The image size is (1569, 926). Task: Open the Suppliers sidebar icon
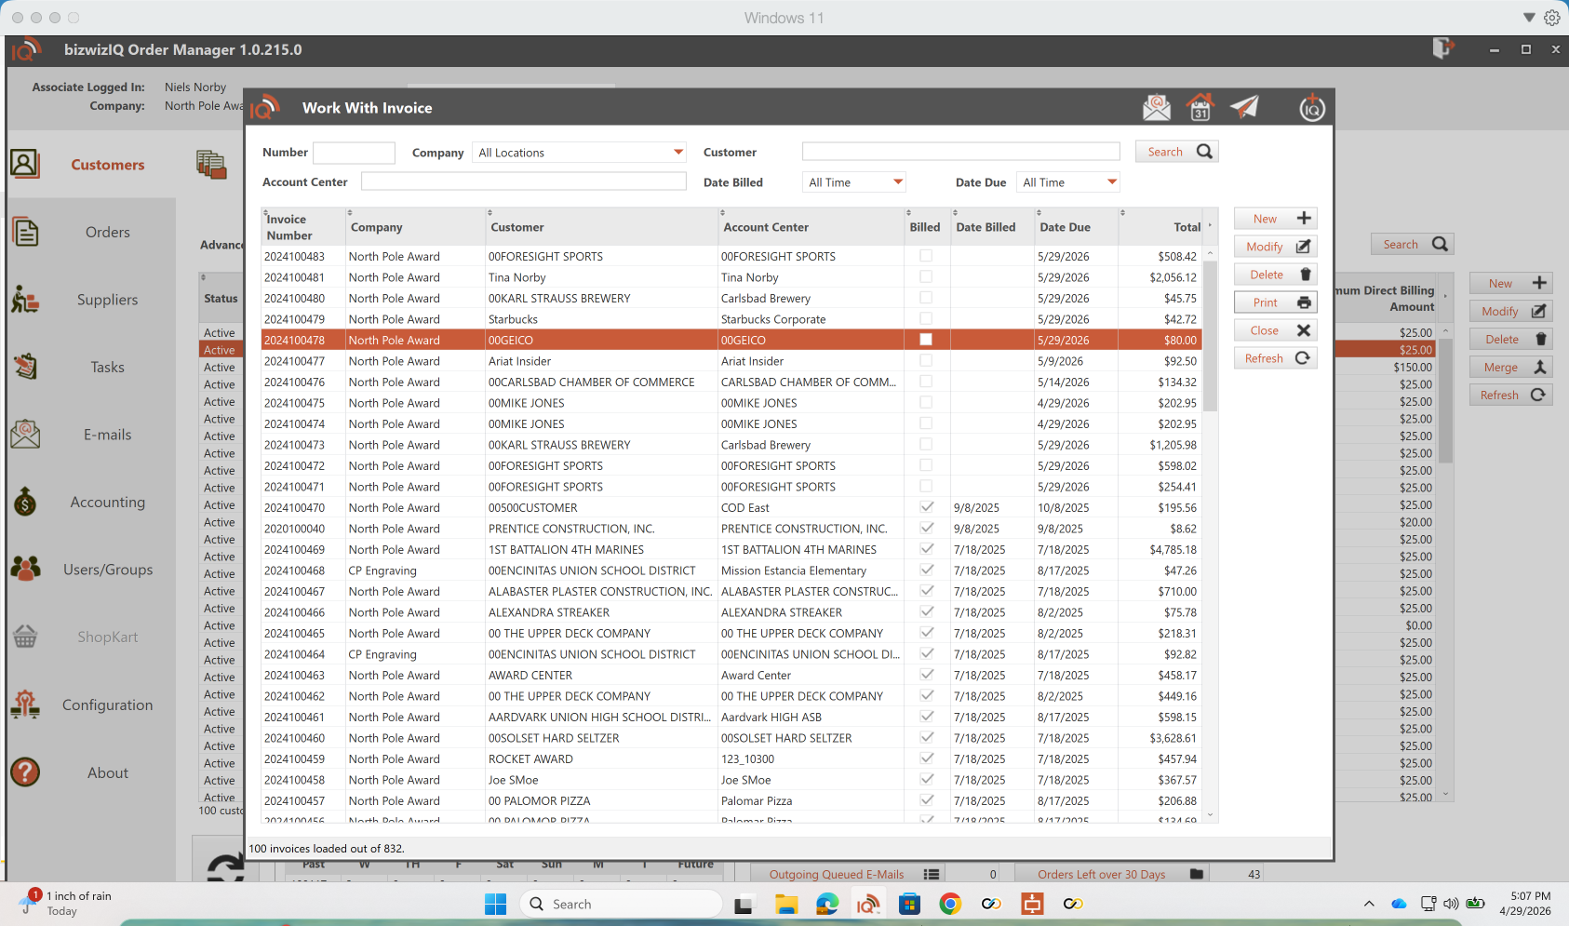(25, 300)
